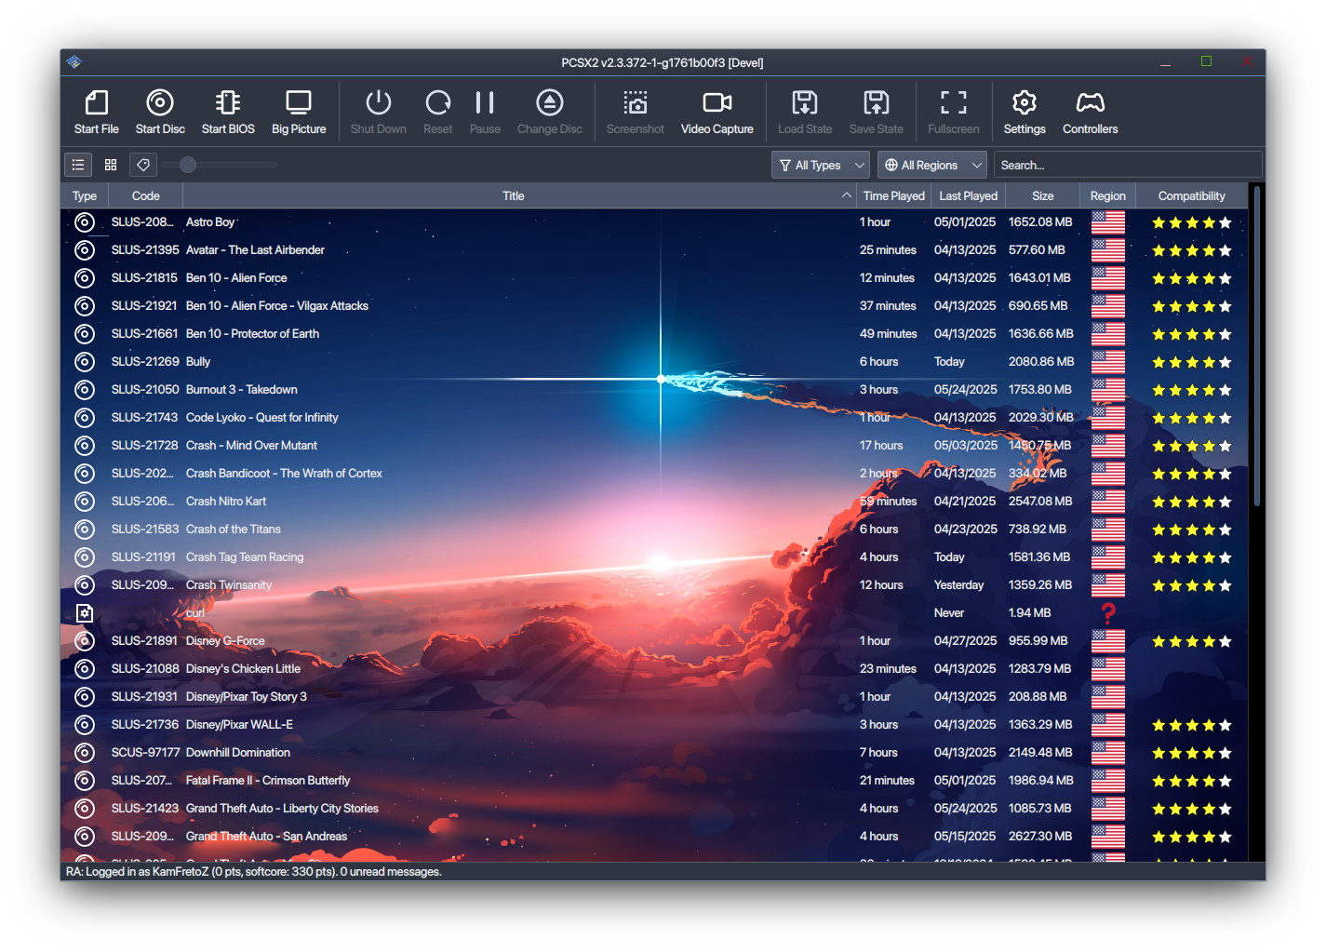Expand the All Types filter dropdown
This screenshot has width=1326, height=952.
(x=821, y=165)
